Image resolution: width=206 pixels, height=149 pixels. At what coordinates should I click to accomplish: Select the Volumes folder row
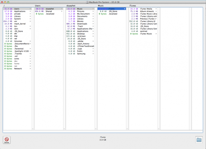(x=17, y=41)
